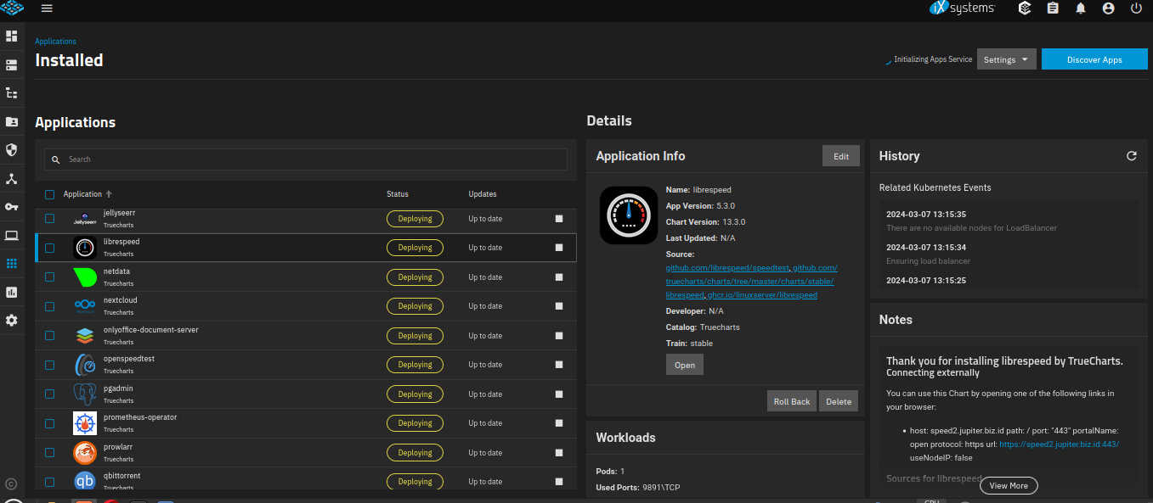Image resolution: width=1153 pixels, height=503 pixels.
Task: Open Reporting chart icon in sidebar
Action: tap(11, 292)
